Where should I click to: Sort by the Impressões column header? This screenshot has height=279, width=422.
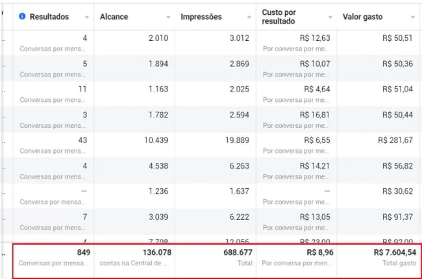coord(201,17)
